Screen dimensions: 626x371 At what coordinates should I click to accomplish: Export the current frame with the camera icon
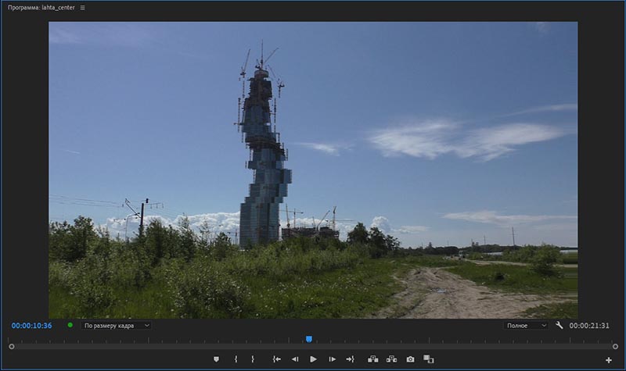coord(410,359)
